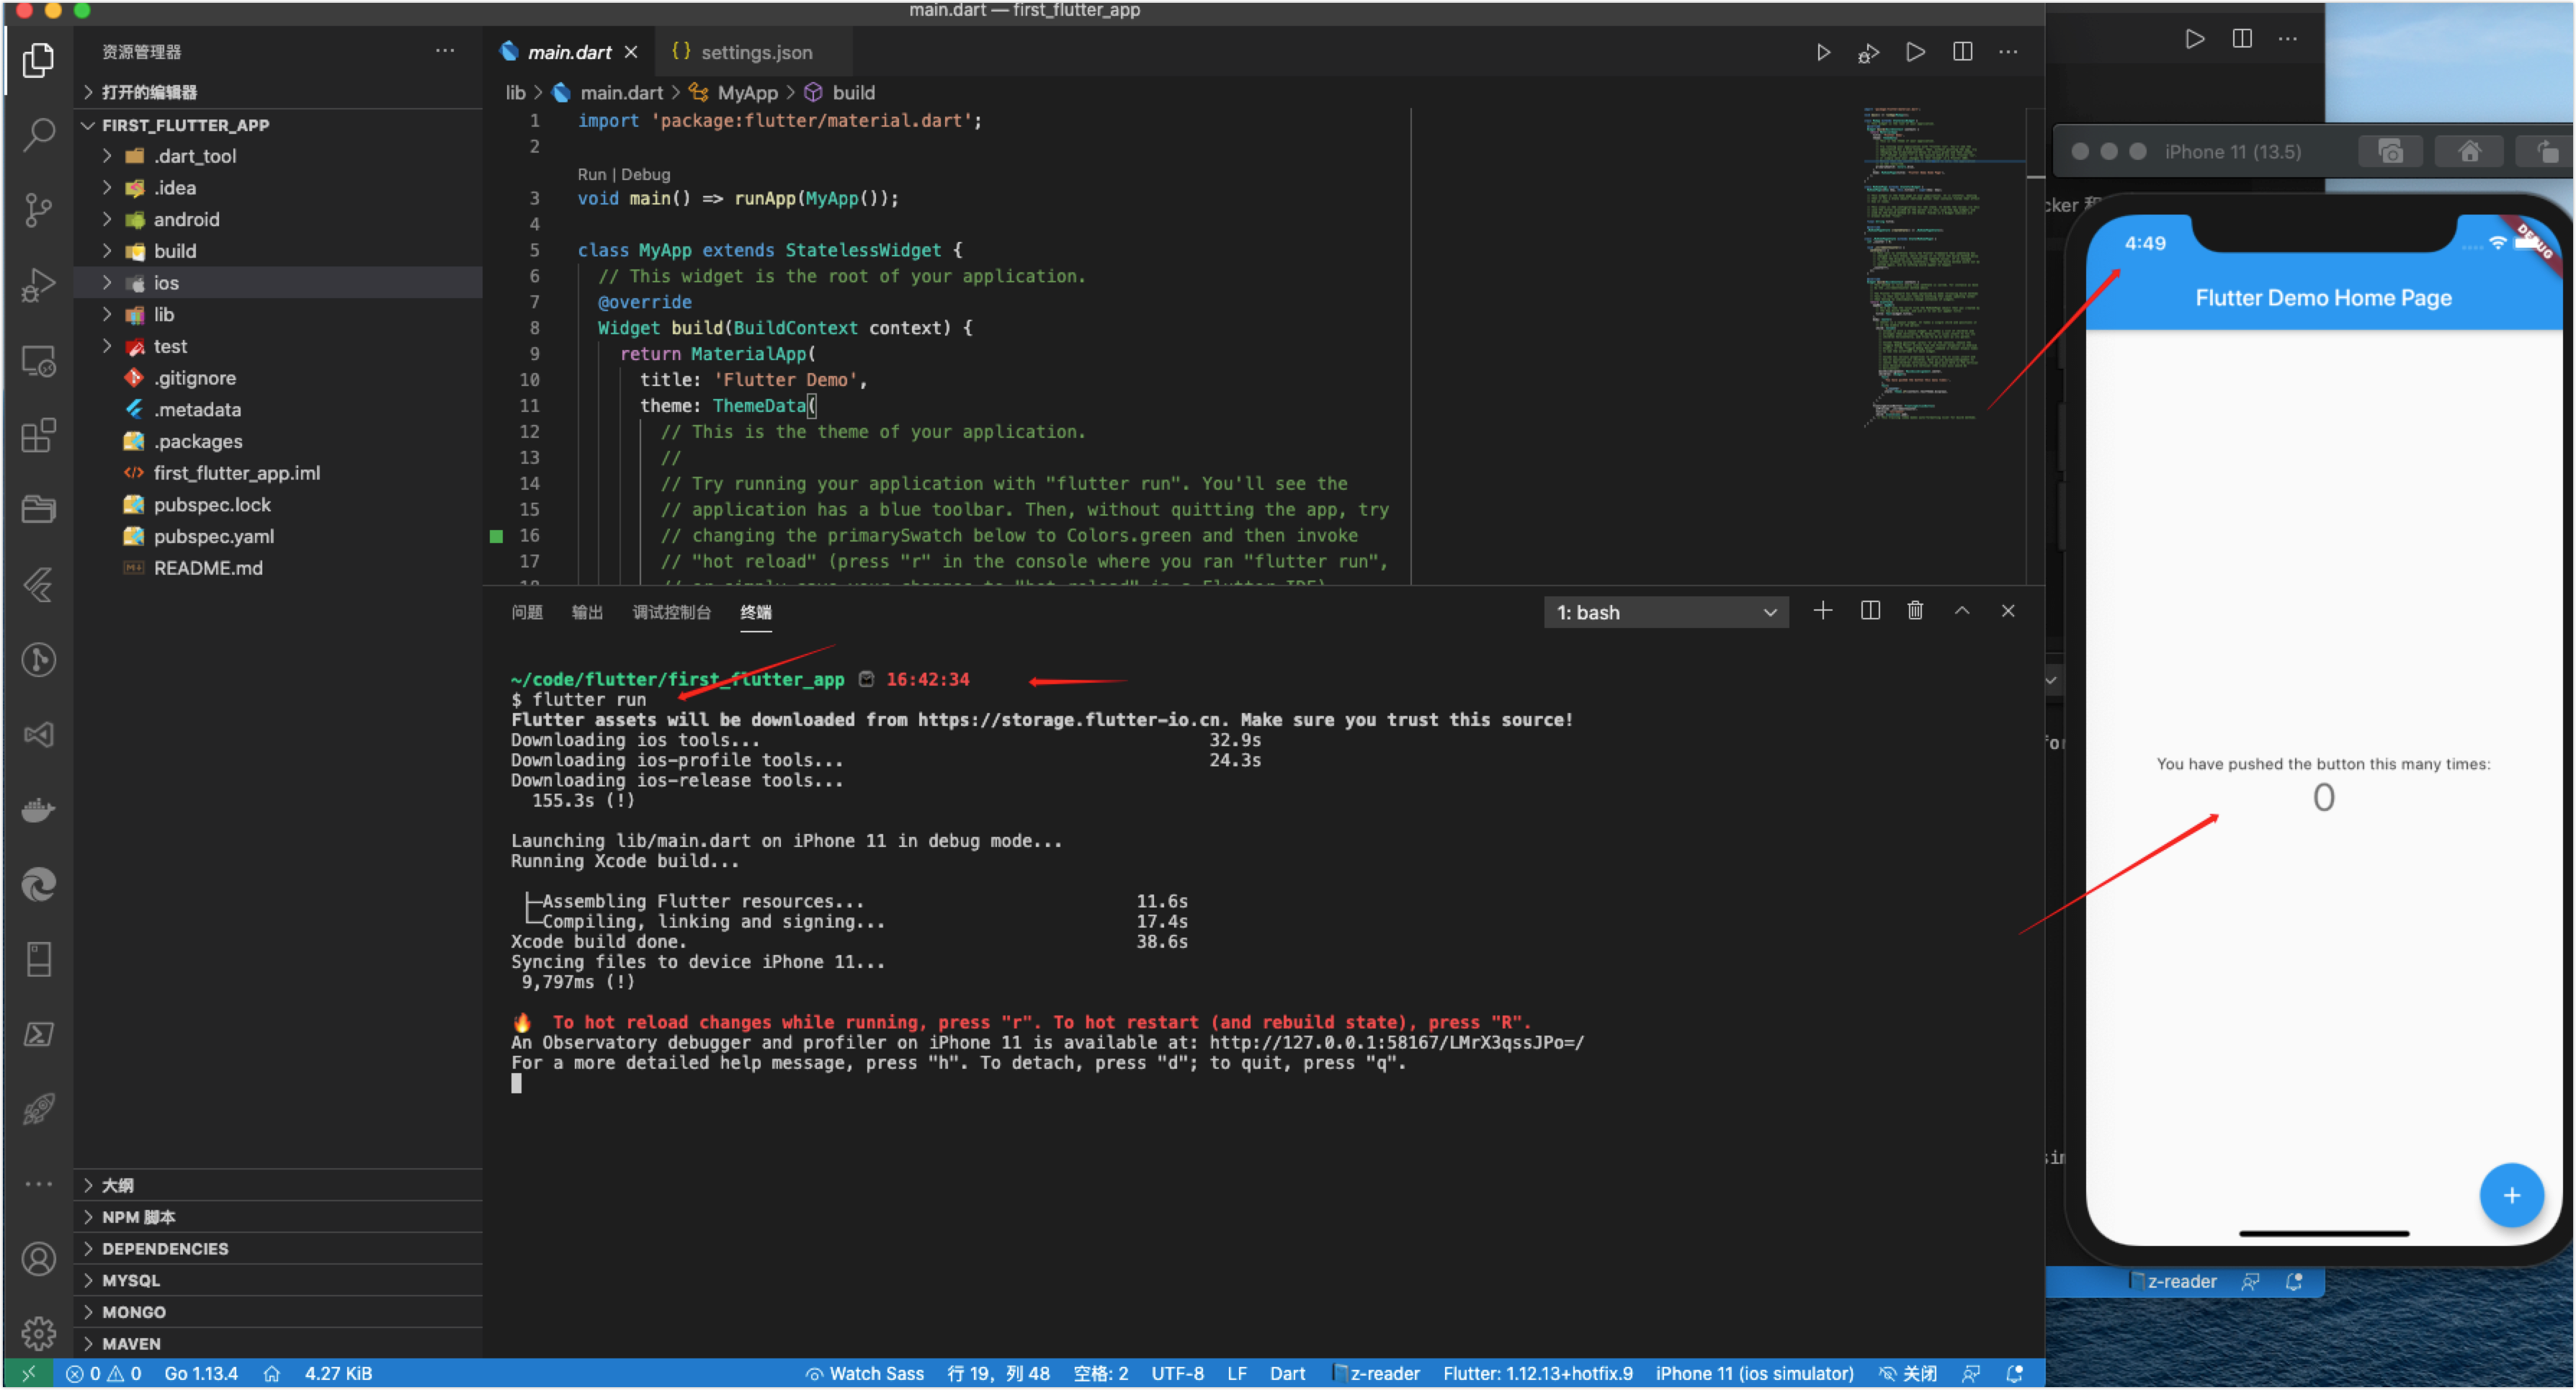2576x1390 pixels.
Task: Open Run and Debug view
Action: 38,285
